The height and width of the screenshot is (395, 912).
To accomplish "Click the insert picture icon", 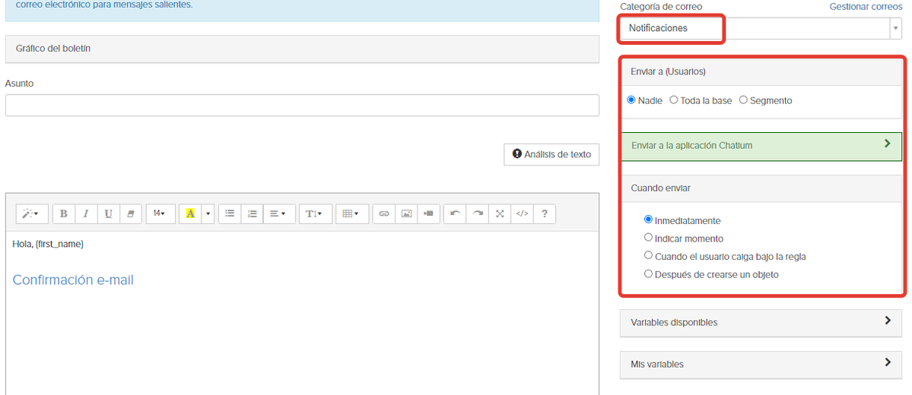I will [406, 213].
